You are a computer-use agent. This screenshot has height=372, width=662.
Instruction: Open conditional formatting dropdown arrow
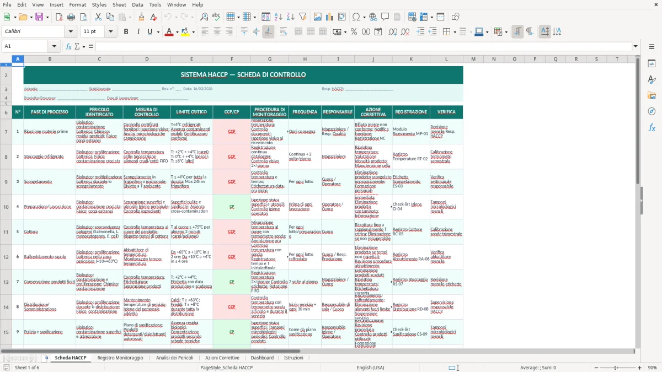coord(506,32)
